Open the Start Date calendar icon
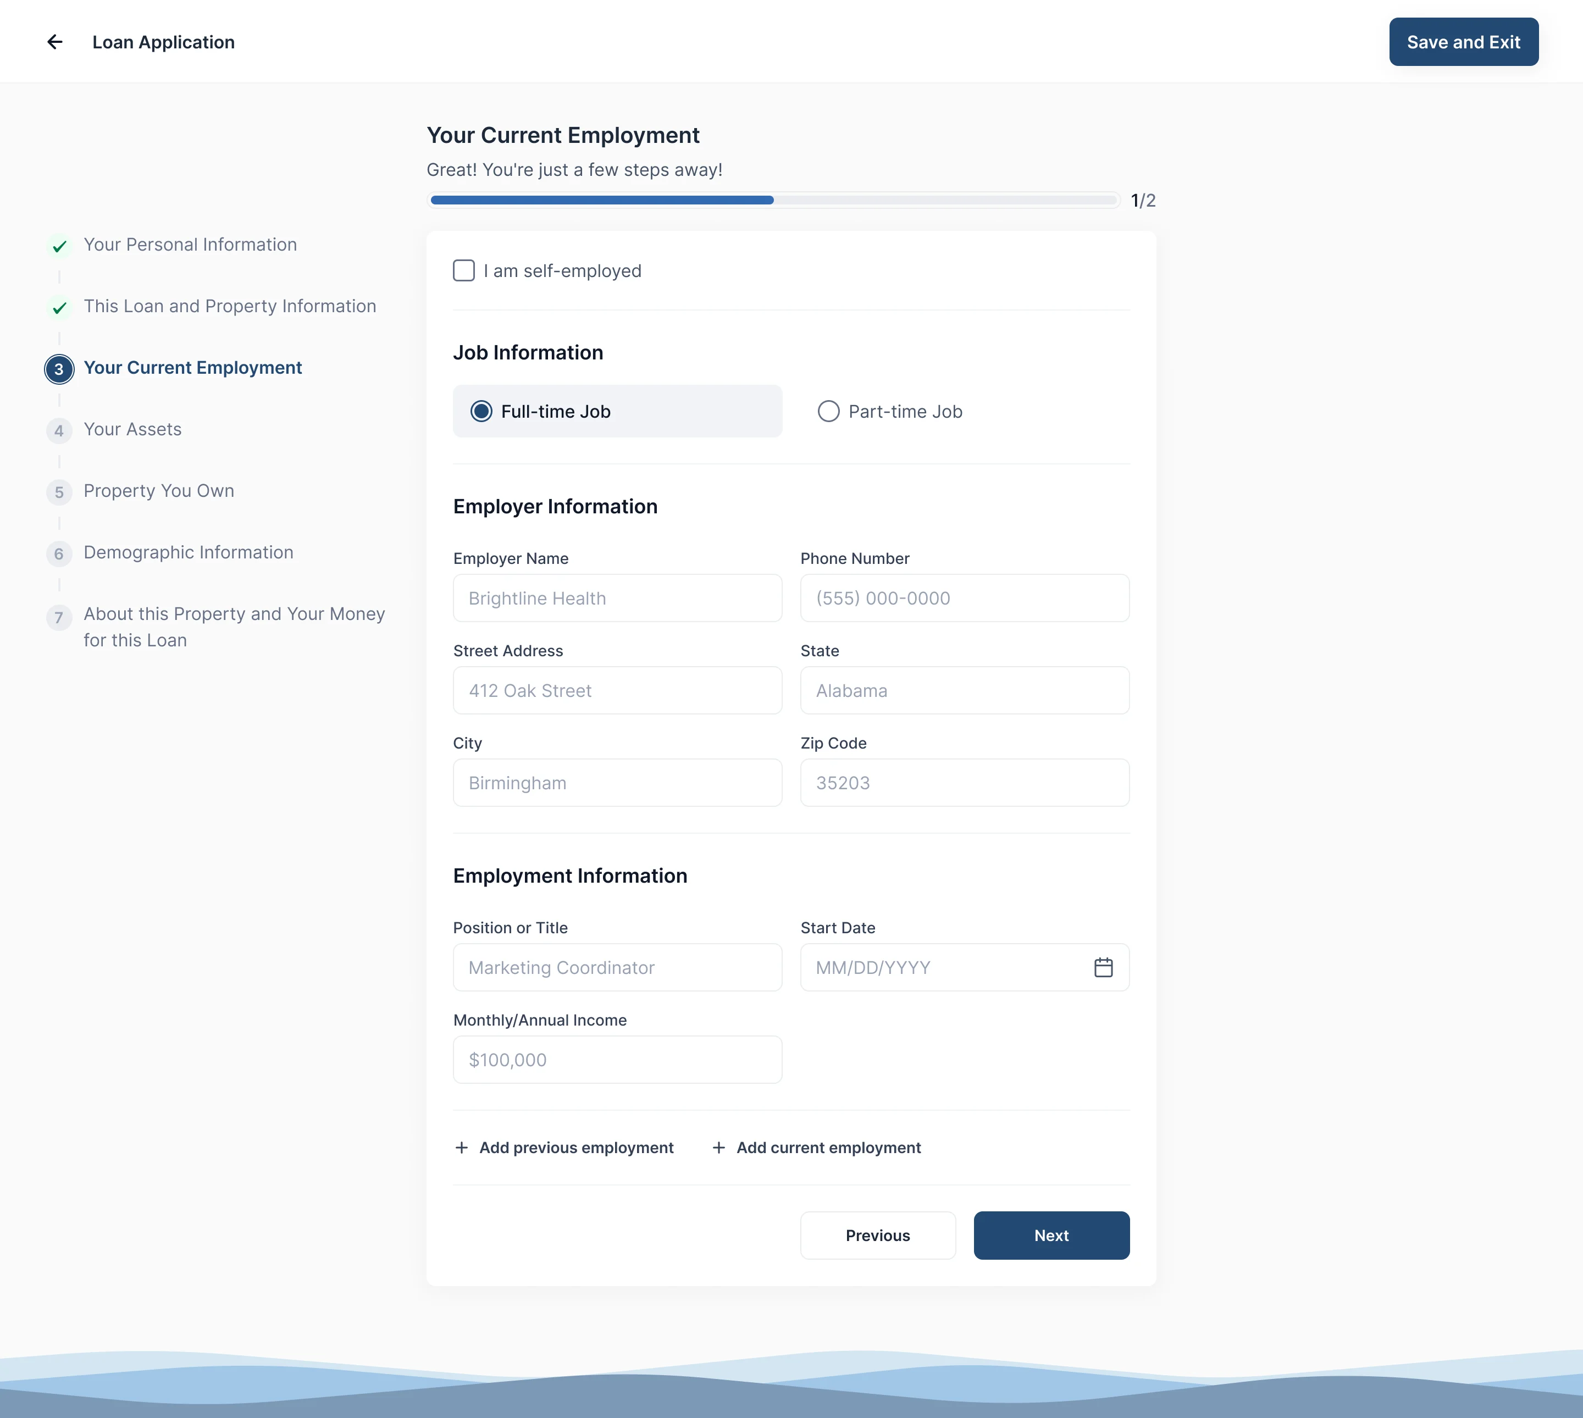The image size is (1583, 1418). click(x=1103, y=968)
